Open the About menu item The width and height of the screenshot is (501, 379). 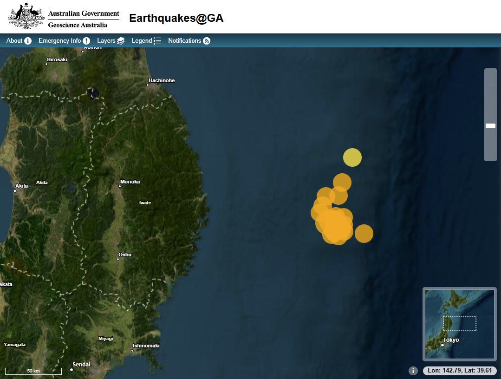point(19,40)
